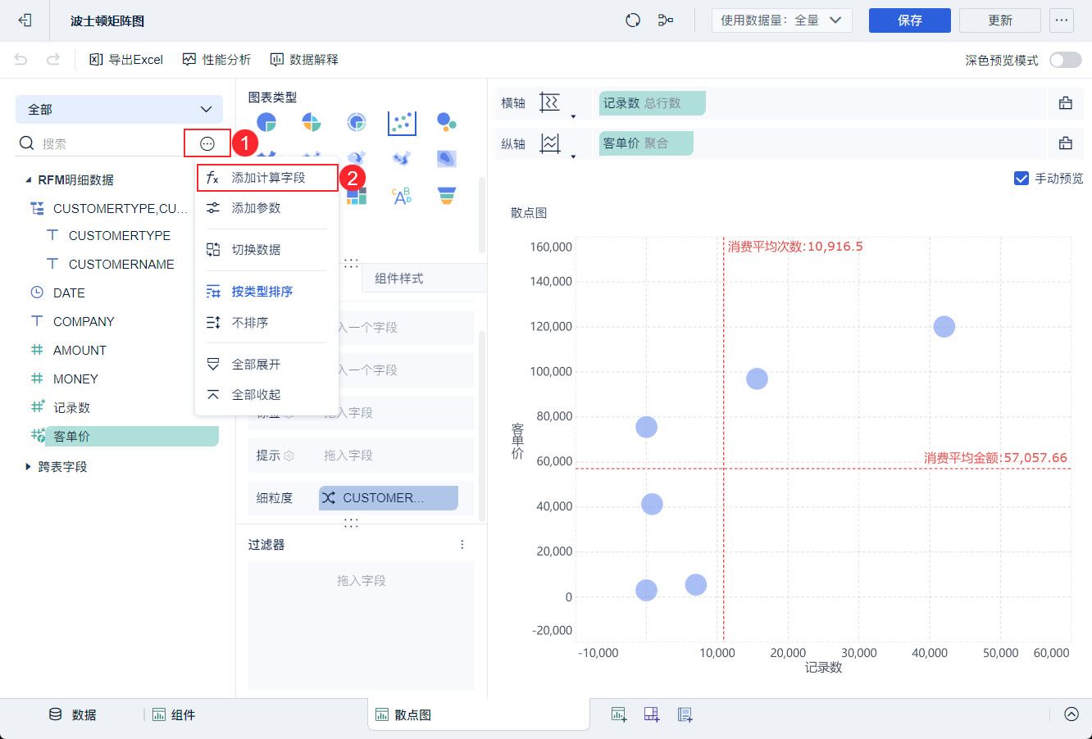Click the add report page icon in bottom bar
Image resolution: width=1092 pixels, height=739 pixels.
685,714
